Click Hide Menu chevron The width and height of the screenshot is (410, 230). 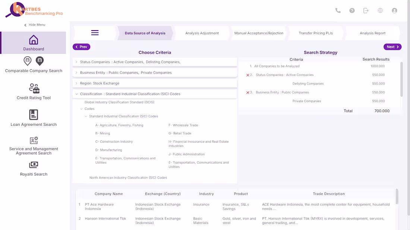[25, 25]
